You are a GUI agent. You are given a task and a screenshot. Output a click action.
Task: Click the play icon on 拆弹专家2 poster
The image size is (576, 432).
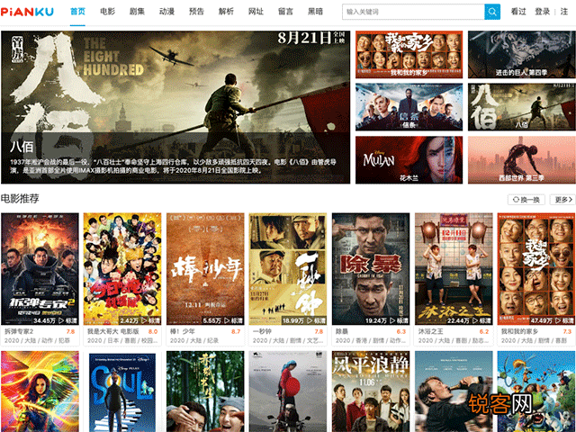tap(61, 320)
